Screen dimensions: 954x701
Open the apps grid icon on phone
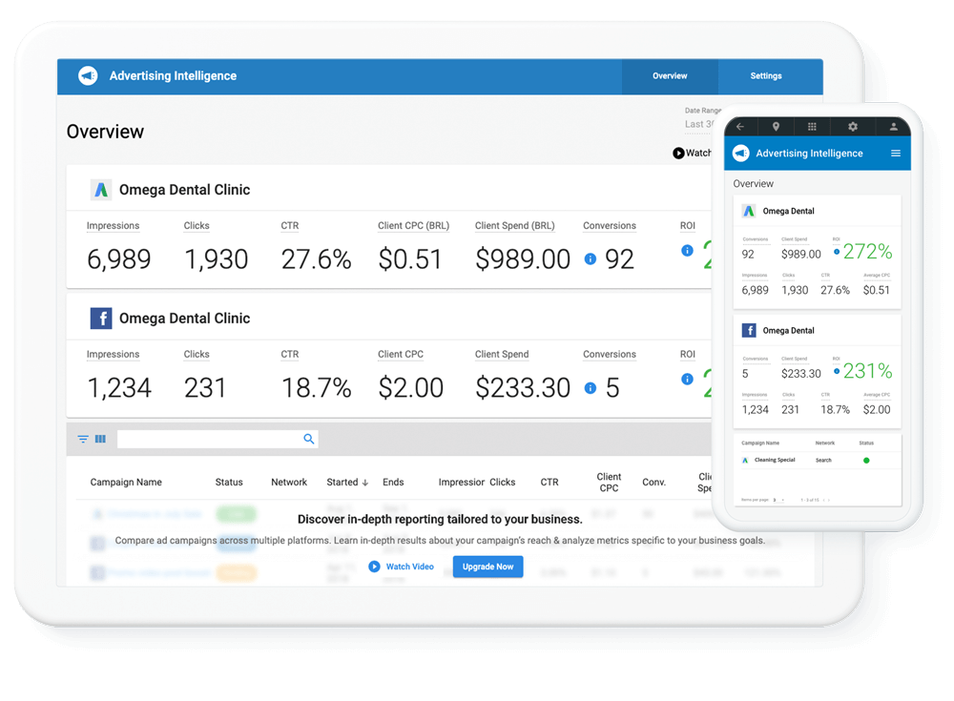point(812,127)
